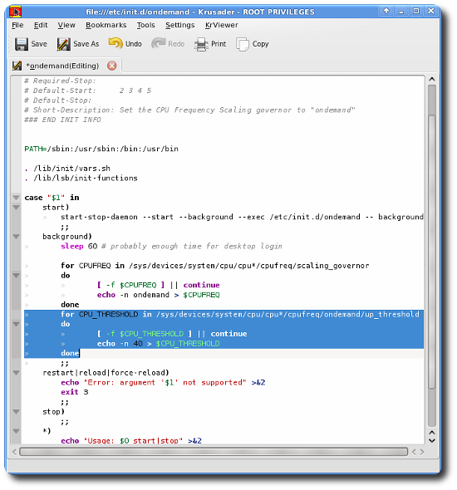
Task: Open the KrViewer menu
Action: (x=221, y=25)
